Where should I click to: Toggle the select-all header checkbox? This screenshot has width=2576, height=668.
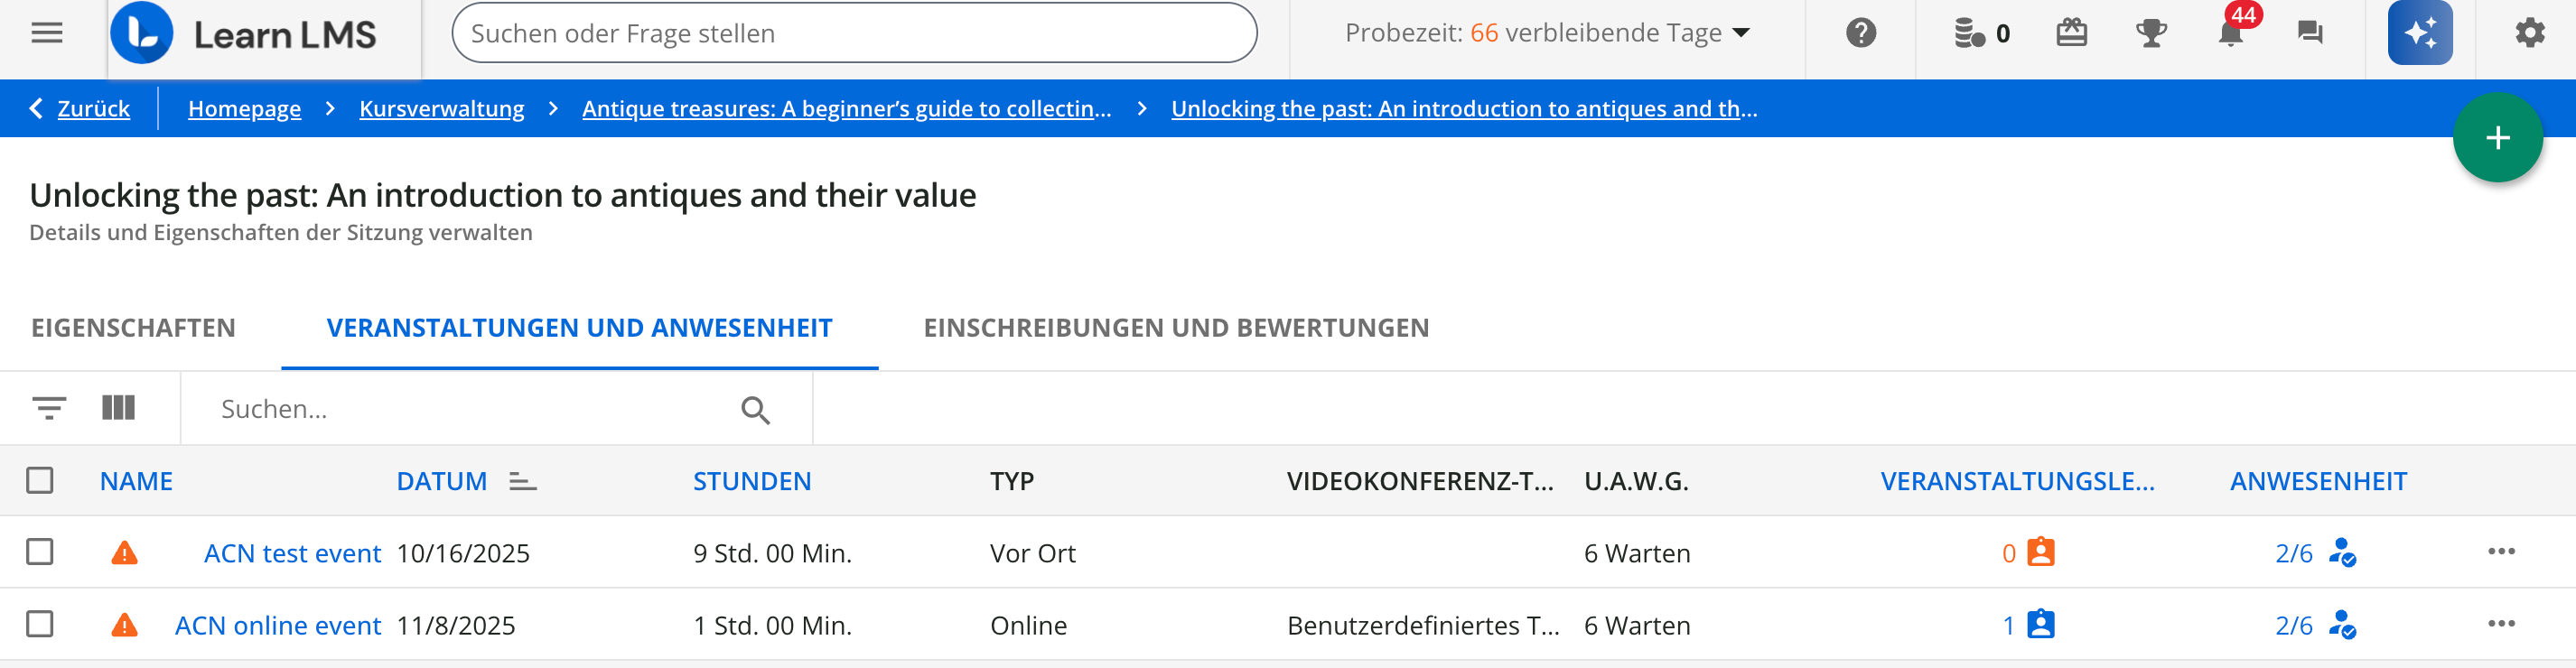coord(40,481)
